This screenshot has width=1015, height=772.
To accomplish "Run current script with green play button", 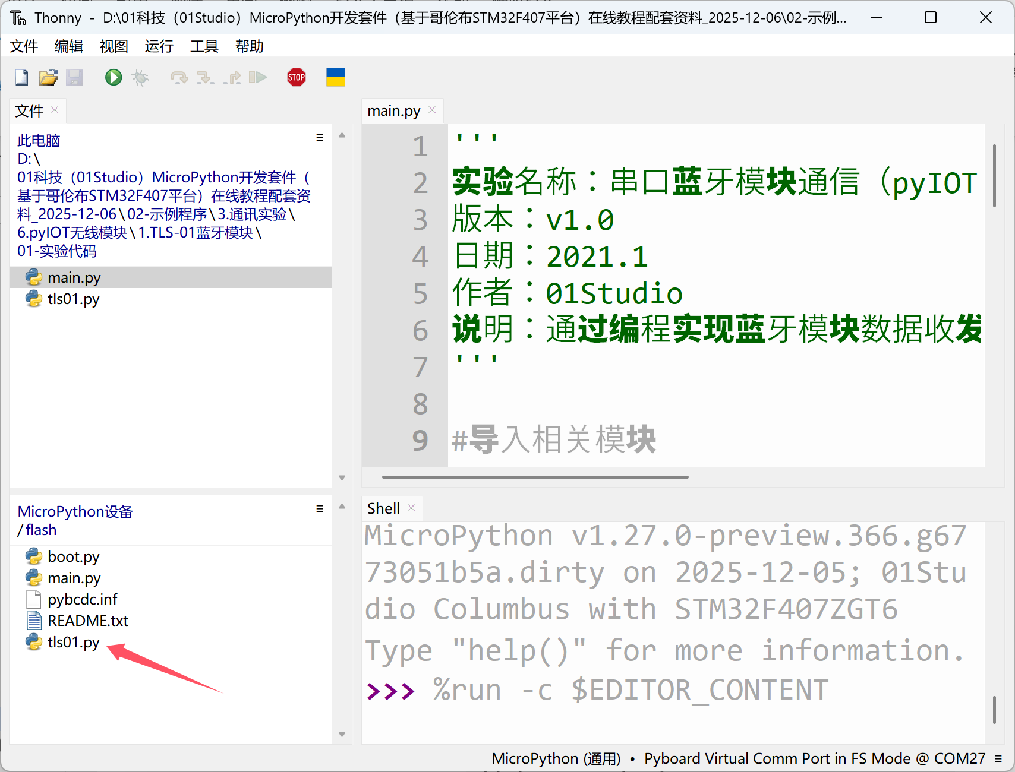I will click(113, 77).
